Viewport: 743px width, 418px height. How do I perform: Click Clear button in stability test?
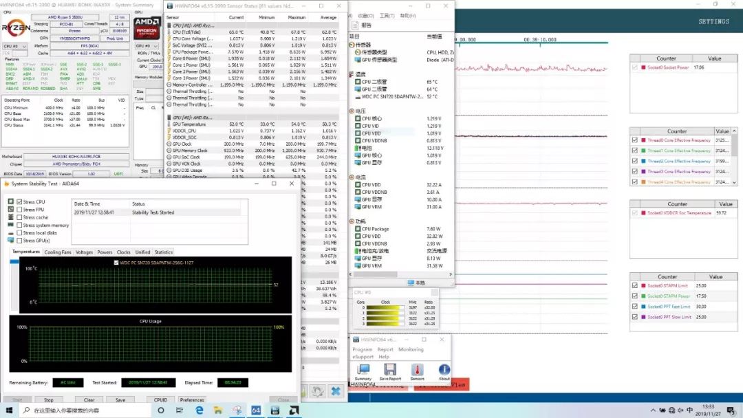[89, 399]
